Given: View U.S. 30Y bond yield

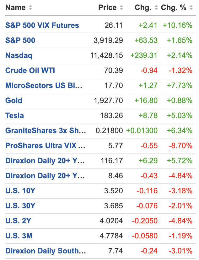Looking at the screenshot, I should click(x=20, y=206).
